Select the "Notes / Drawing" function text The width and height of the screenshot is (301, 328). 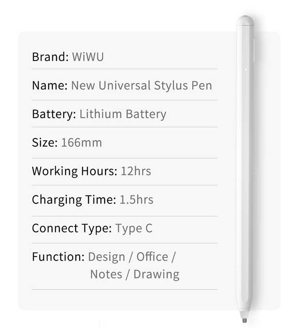click(x=135, y=274)
